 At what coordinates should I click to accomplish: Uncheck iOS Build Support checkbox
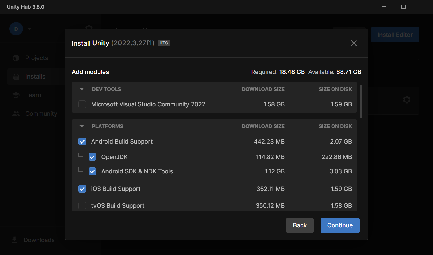[x=82, y=189]
